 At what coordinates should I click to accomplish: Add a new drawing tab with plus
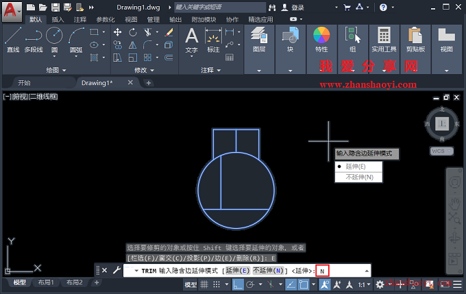click(149, 83)
